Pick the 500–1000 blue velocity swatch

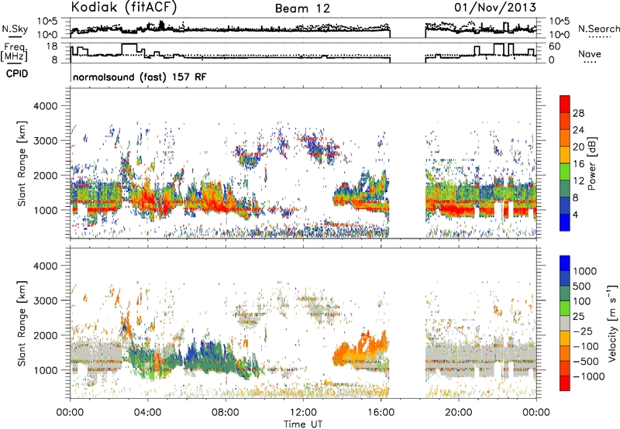565,278
